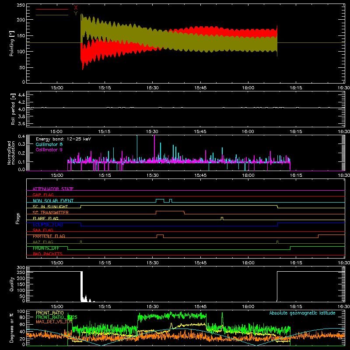Screen dimensions: 350x350
Task: Click the 250 tick on Pointing axis
Action: 21,5
